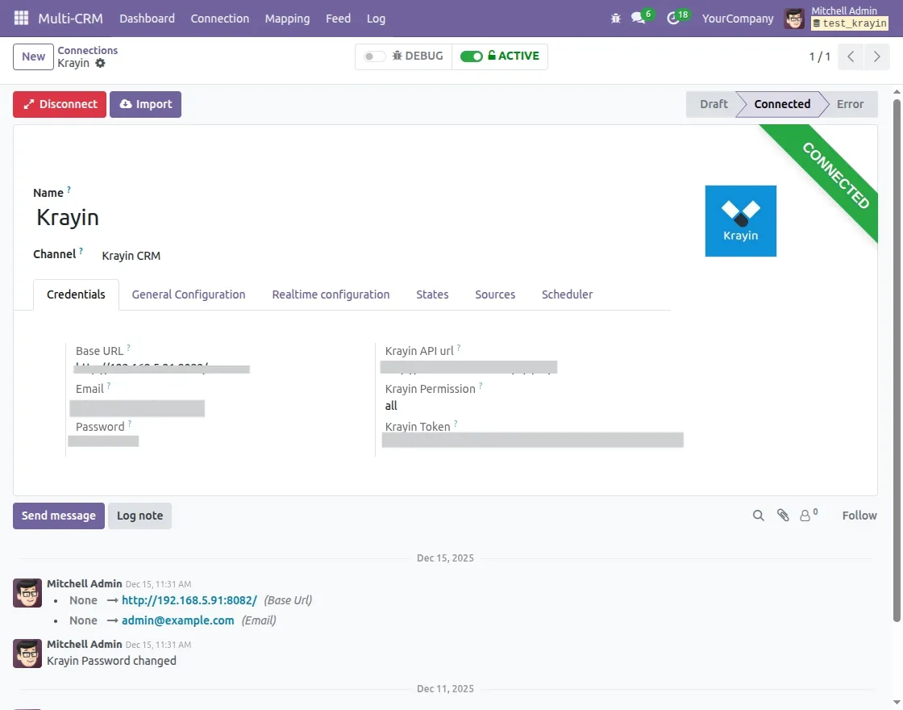Click the Krayin logo image
The image size is (903, 710).
[741, 221]
